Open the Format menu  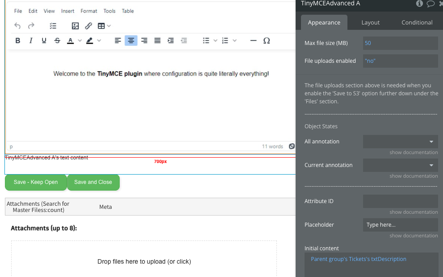[x=88, y=11]
